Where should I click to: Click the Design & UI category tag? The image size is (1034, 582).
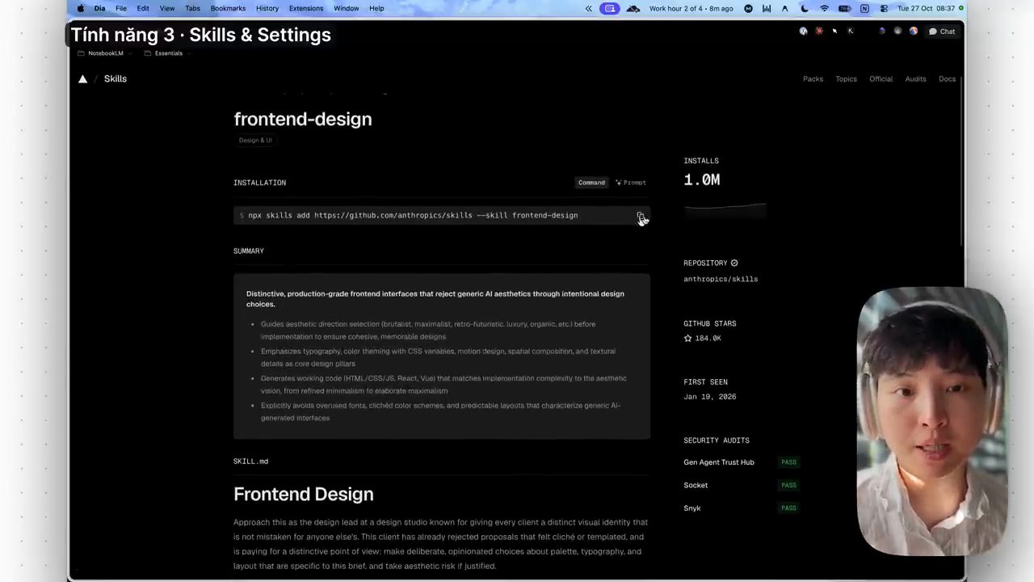click(x=255, y=141)
